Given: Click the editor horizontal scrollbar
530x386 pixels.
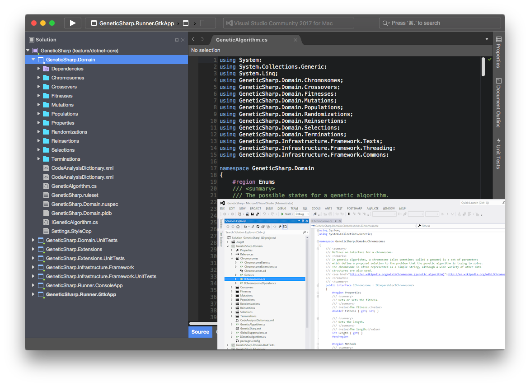Looking at the screenshot, I should click(203, 324).
